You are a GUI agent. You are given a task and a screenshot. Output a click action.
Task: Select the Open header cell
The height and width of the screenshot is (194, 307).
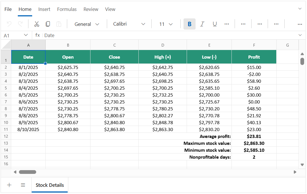pyautogui.click(x=68, y=57)
